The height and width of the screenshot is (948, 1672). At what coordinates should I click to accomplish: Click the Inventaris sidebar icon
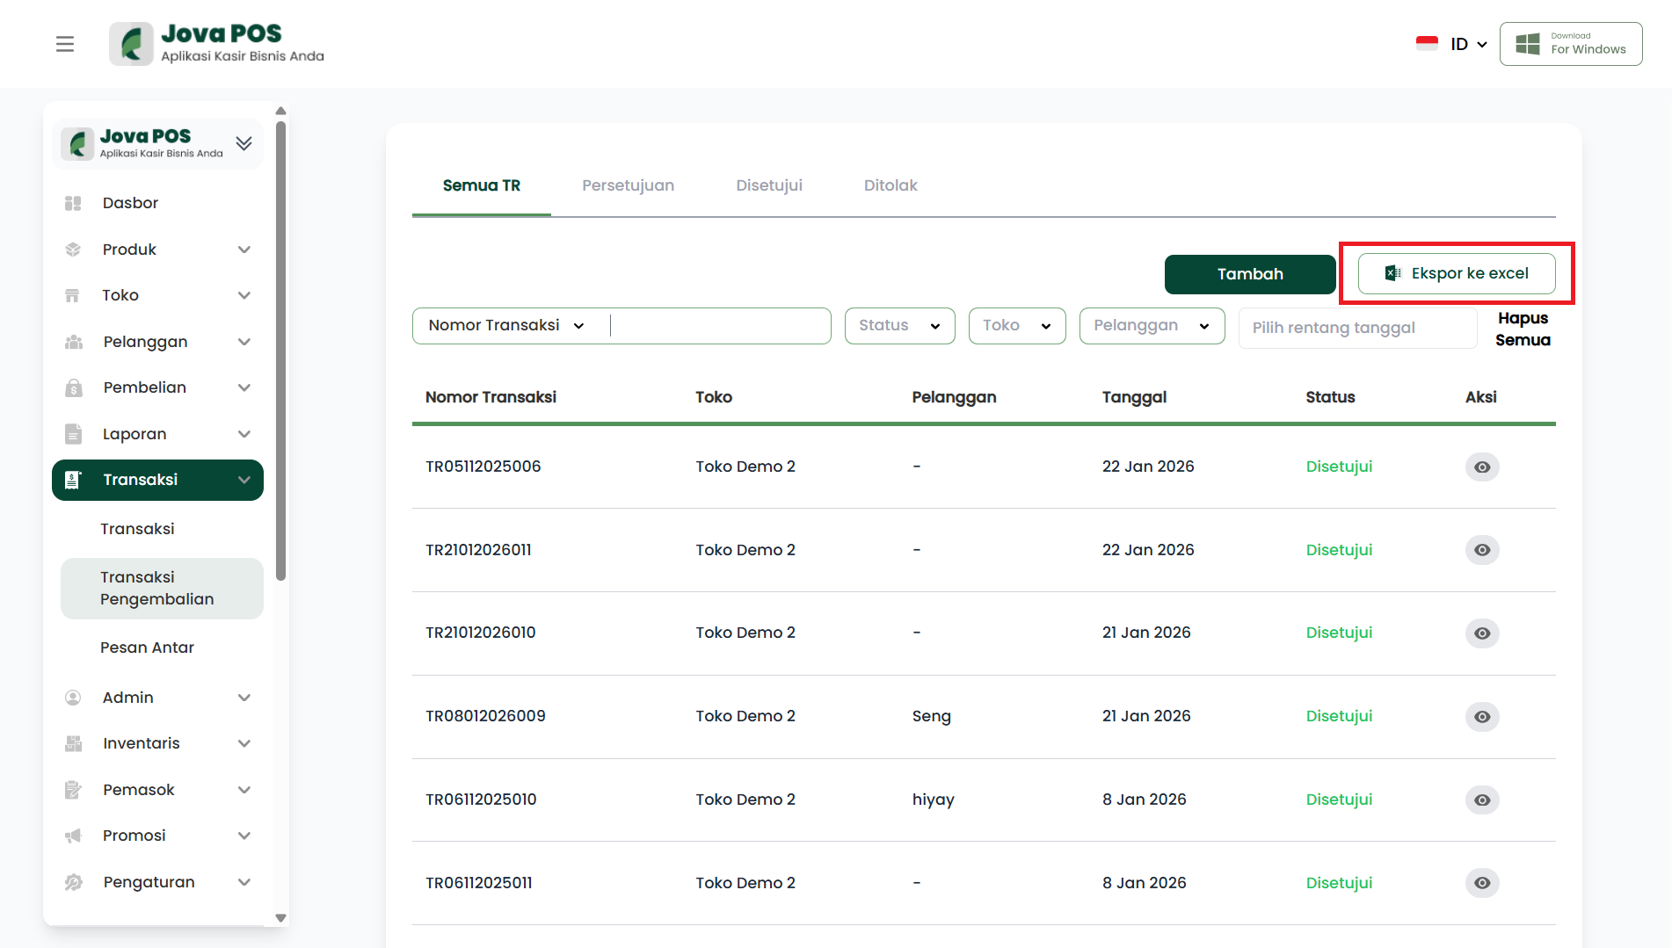73,743
